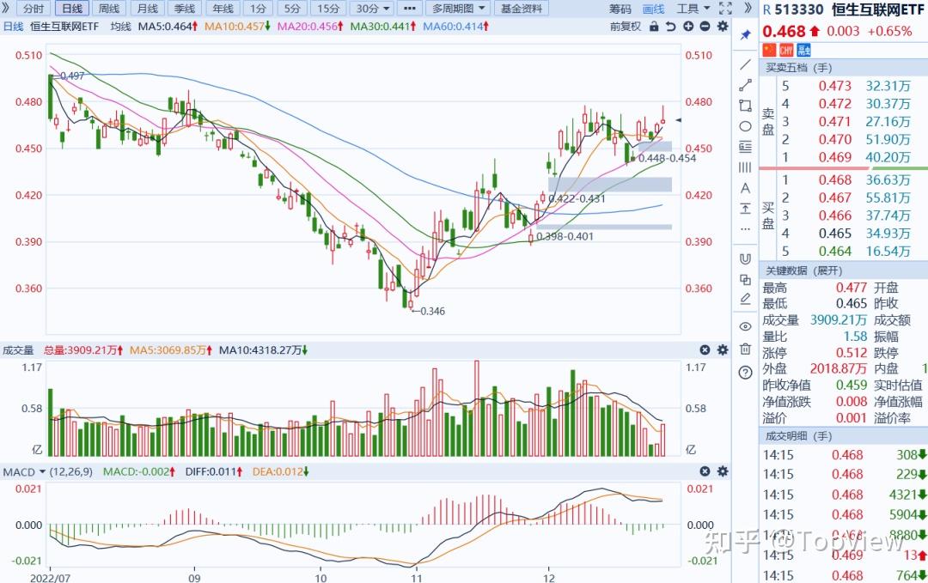Open 基金资料 fund information
The width and height of the screenshot is (928, 583).
pyautogui.click(x=522, y=9)
